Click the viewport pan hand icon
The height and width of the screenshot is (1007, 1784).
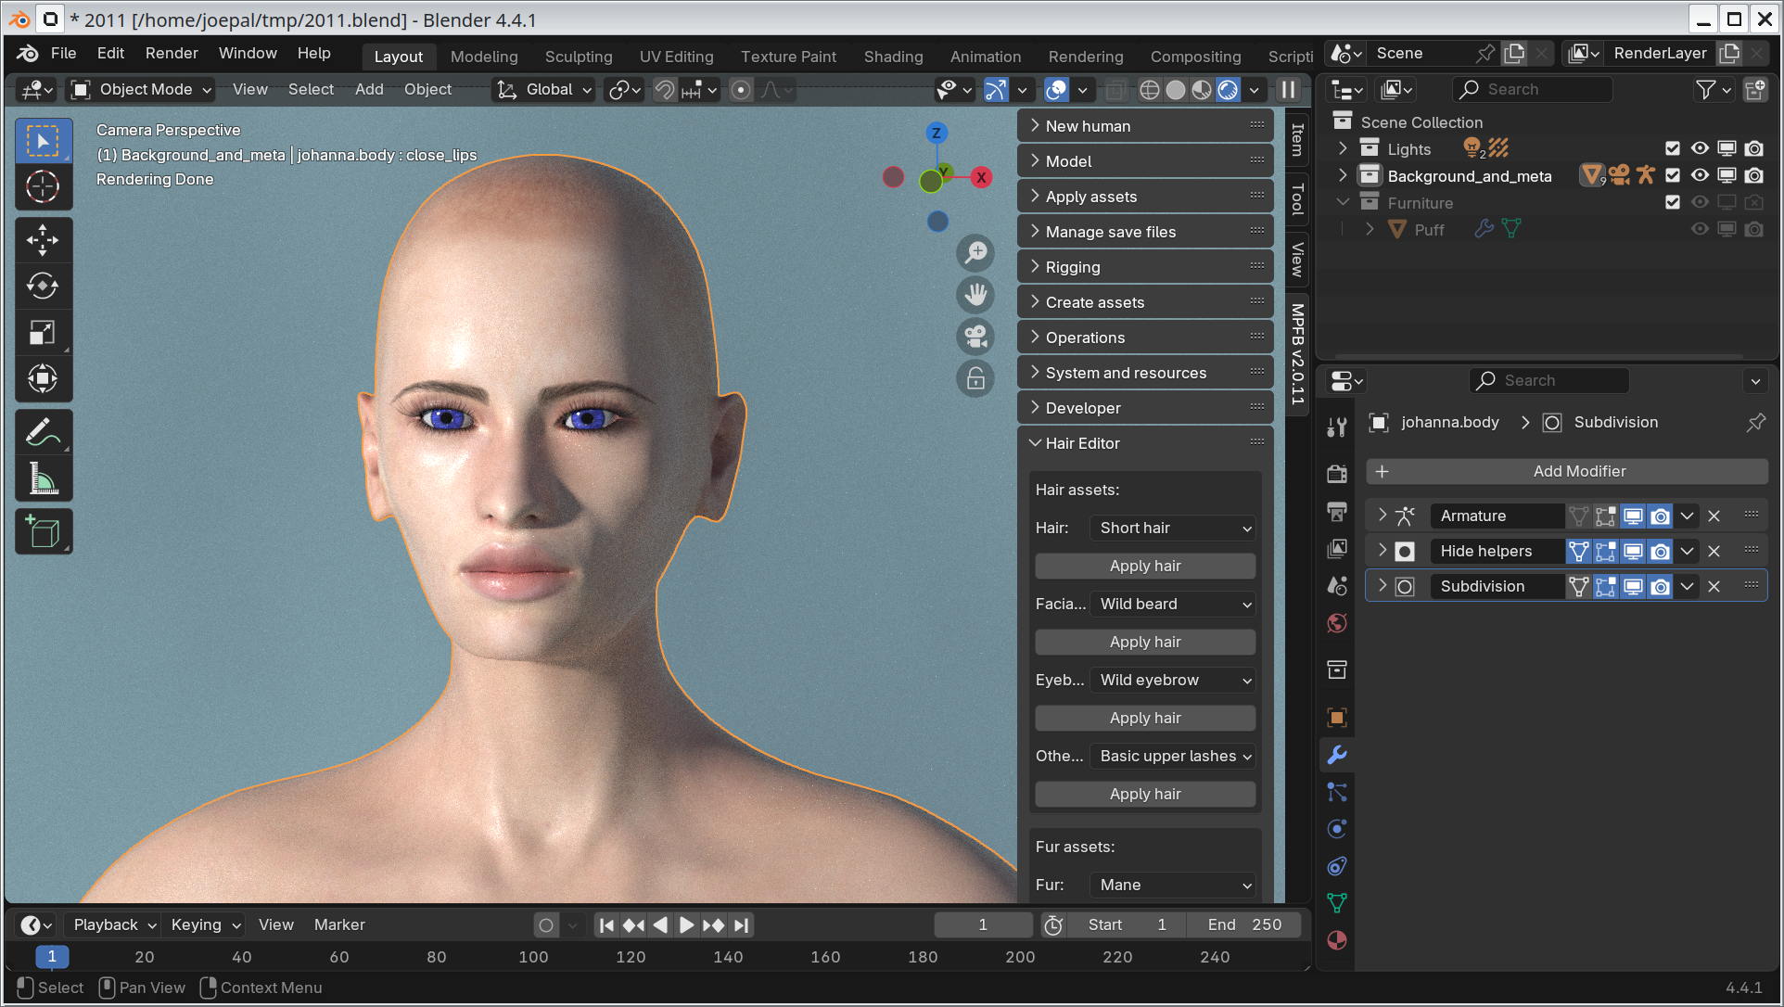[975, 295]
